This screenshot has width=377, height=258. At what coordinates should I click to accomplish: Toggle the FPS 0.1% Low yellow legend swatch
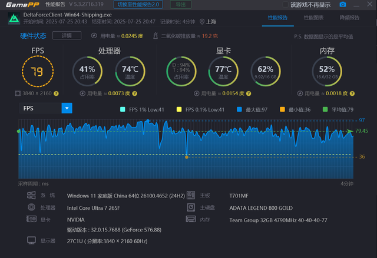coord(179,109)
